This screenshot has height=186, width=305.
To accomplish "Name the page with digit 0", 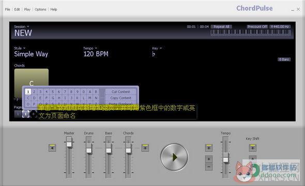I will tap(84, 91).
